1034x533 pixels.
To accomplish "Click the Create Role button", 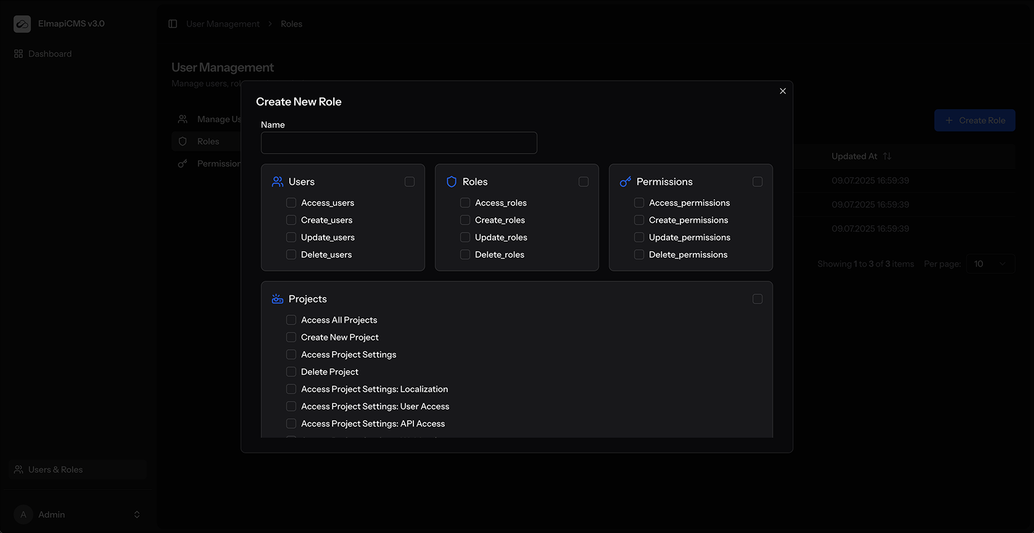I will pyautogui.click(x=975, y=120).
